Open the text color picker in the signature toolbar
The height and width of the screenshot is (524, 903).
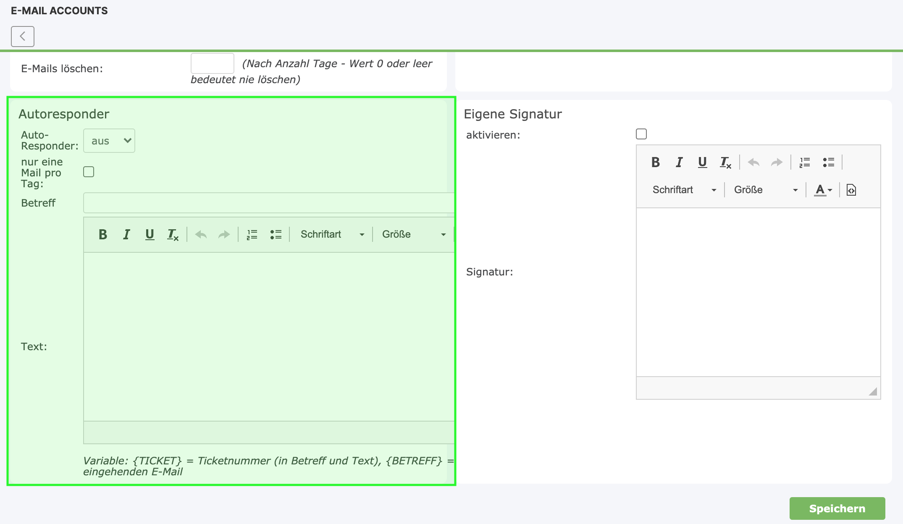point(823,190)
